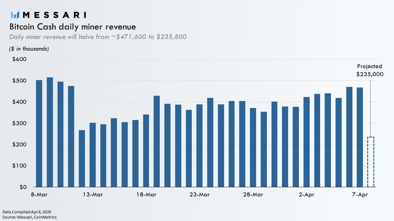Click the Messari logo icon
The image size is (394, 221).
click(x=15, y=14)
